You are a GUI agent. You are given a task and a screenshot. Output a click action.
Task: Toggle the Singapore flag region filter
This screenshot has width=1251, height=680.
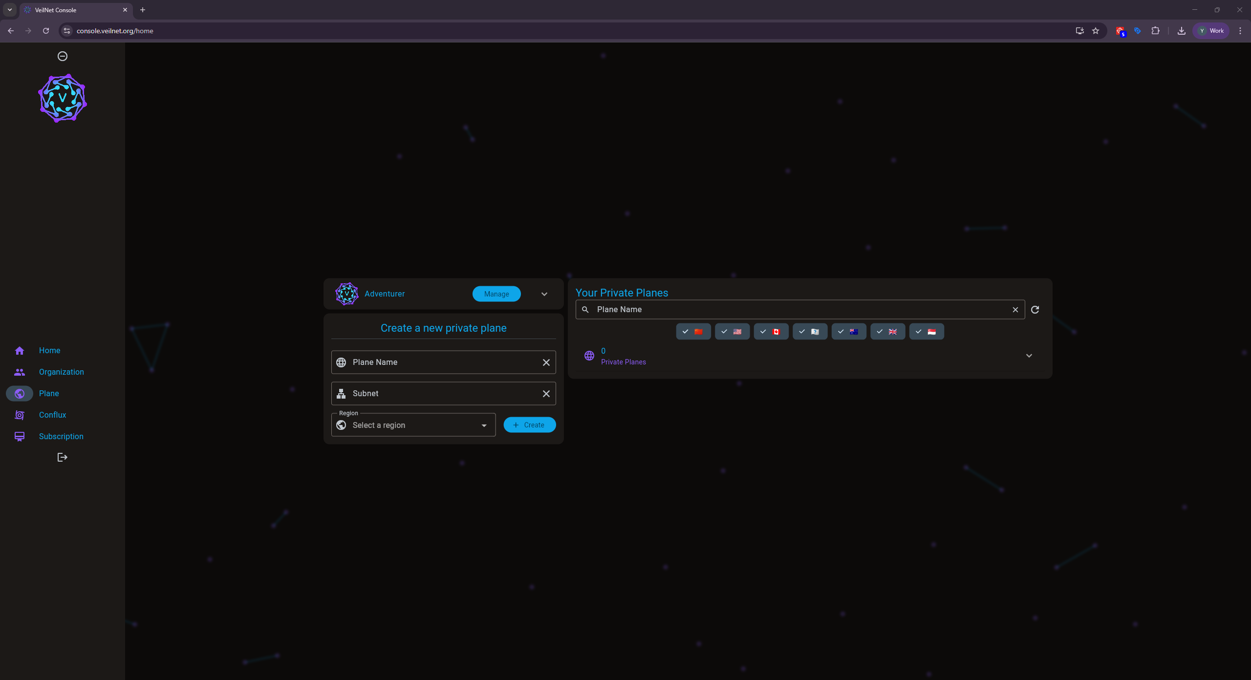pyautogui.click(x=926, y=332)
